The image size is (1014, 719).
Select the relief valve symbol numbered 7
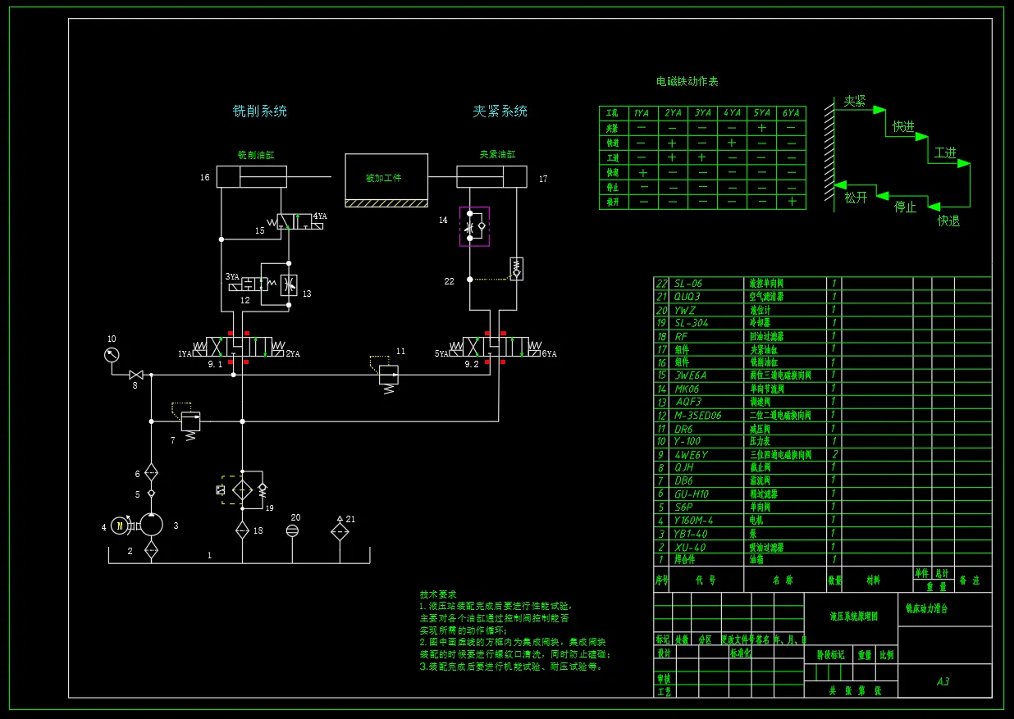point(189,421)
